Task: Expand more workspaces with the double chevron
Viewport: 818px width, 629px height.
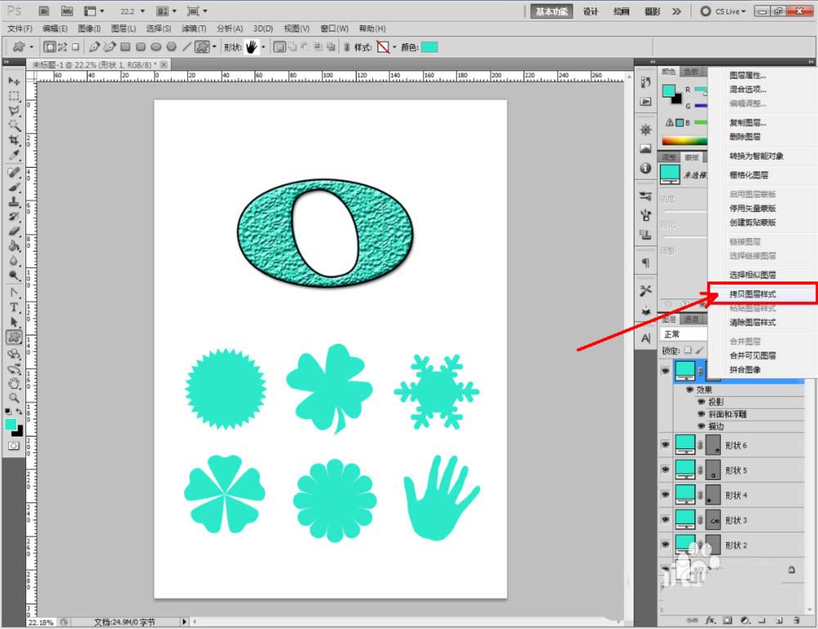Action: point(676,11)
